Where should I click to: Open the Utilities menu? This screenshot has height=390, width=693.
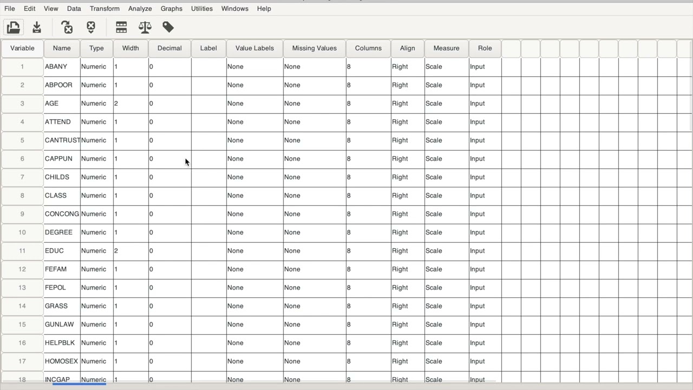click(x=202, y=9)
